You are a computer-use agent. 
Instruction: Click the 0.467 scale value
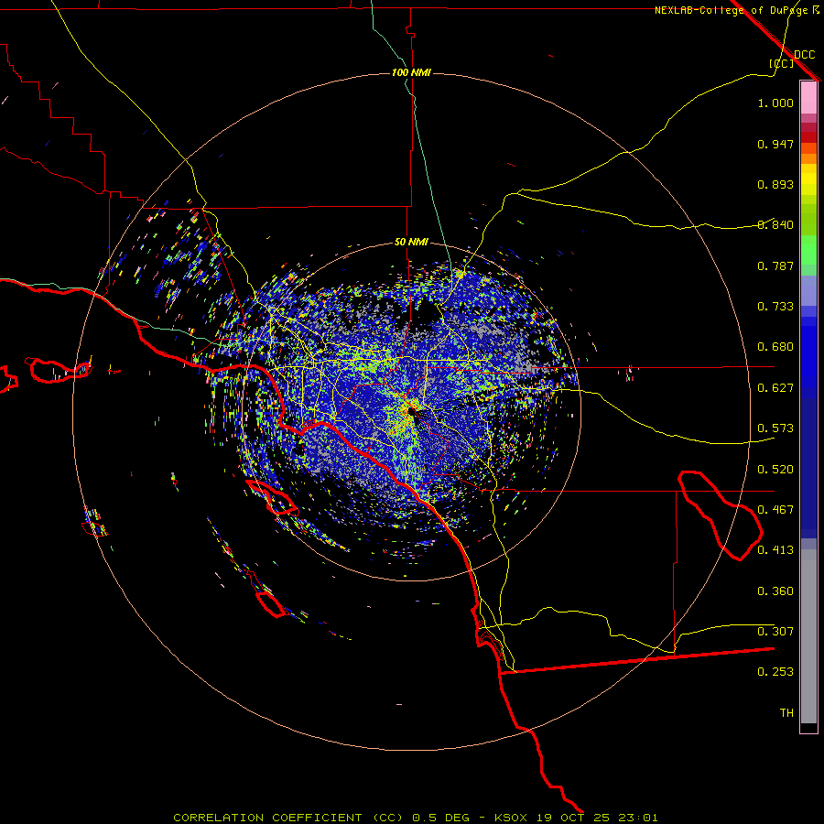pyautogui.click(x=775, y=510)
